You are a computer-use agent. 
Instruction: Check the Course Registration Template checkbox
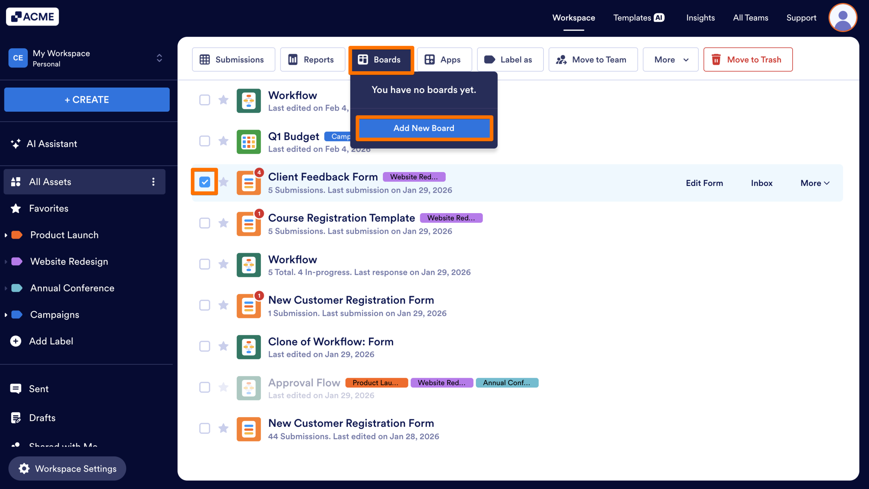click(205, 223)
